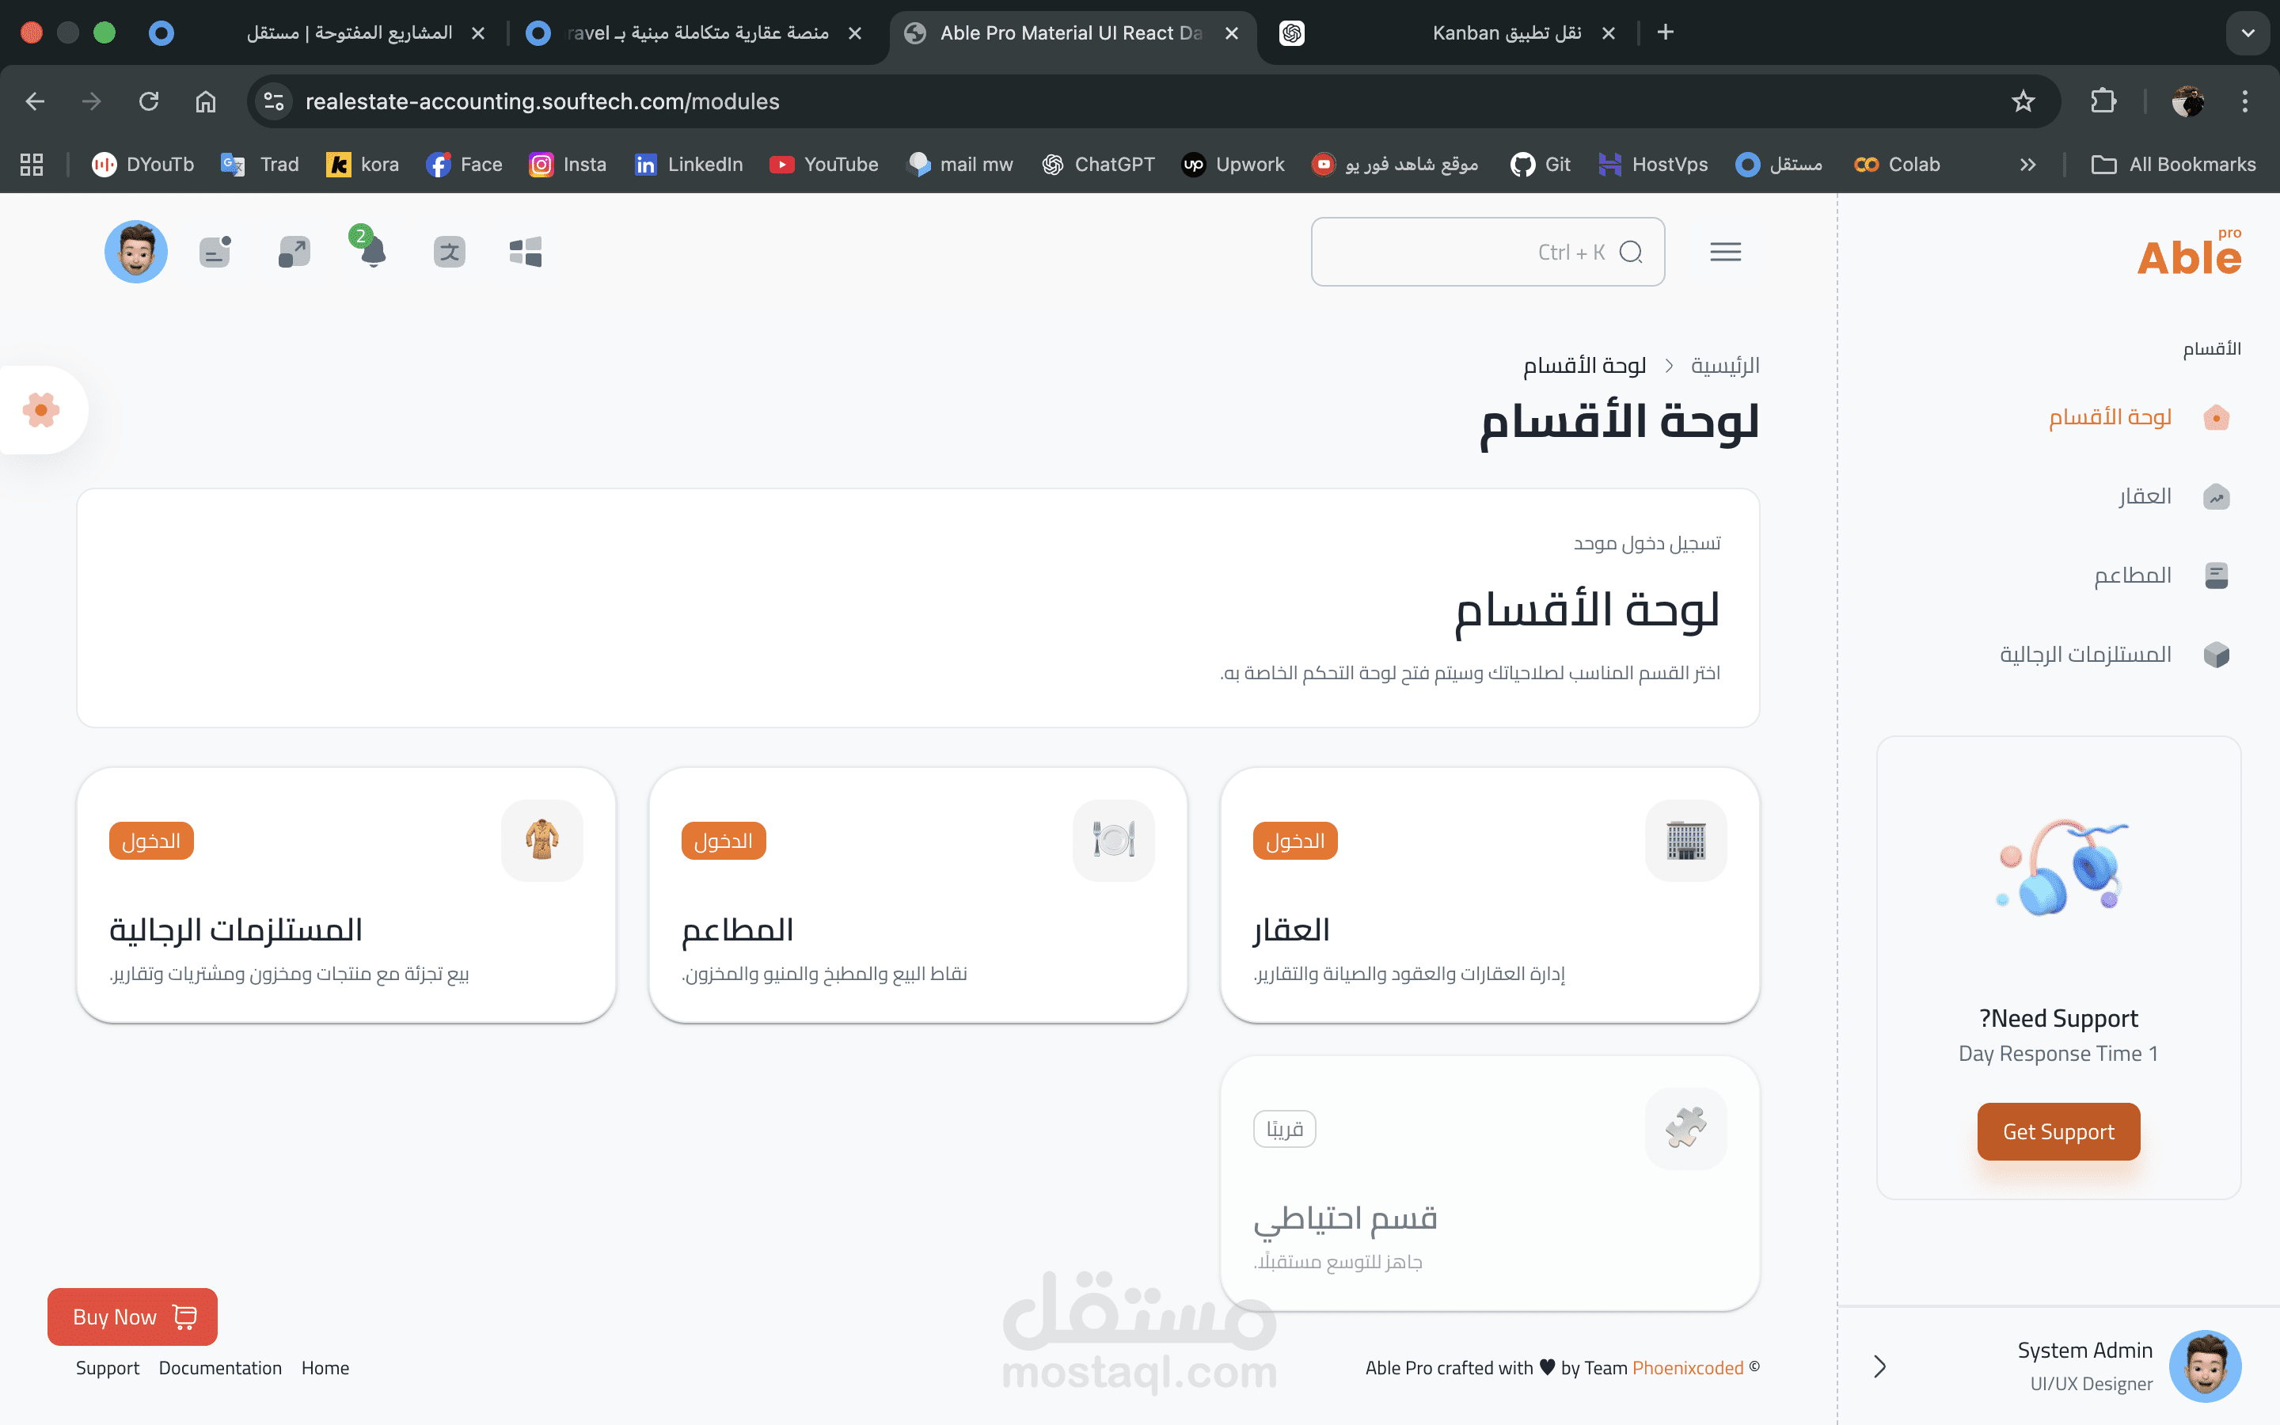This screenshot has width=2280, height=1425.
Task: Open theme customizer gear on left edge
Action: point(41,410)
